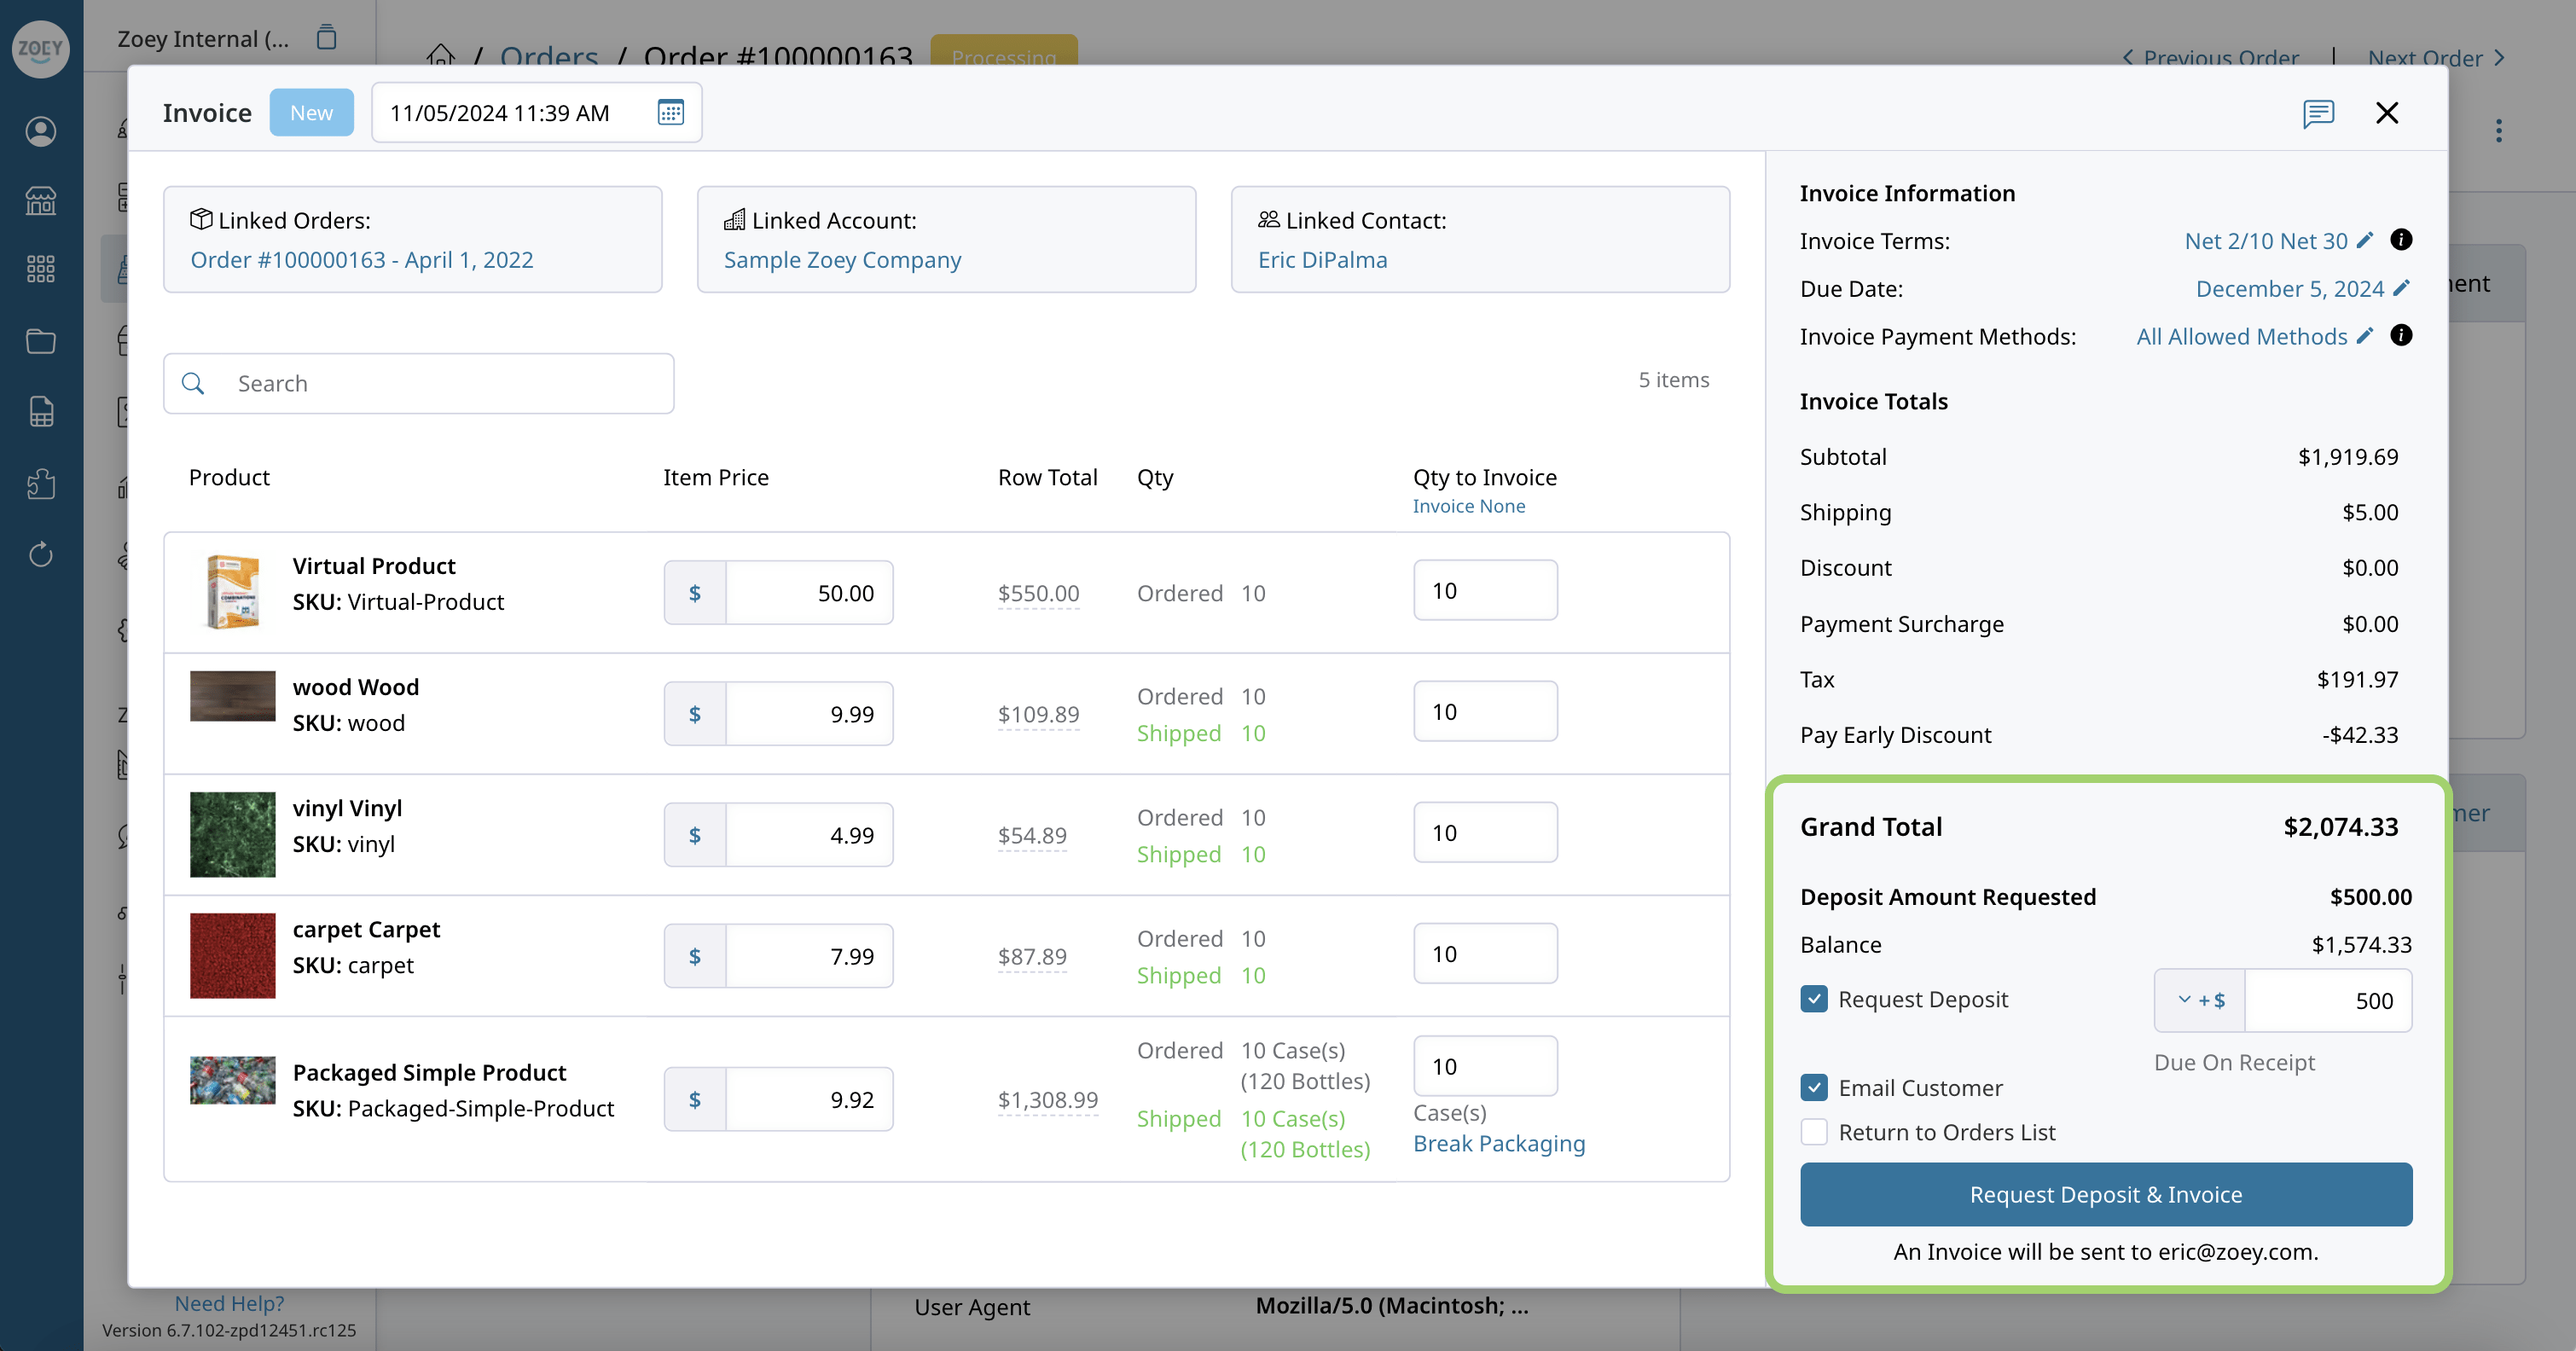The image size is (2576, 1351).
Task: Expand the deposit type +$ dropdown
Action: pyautogui.click(x=2200, y=1000)
